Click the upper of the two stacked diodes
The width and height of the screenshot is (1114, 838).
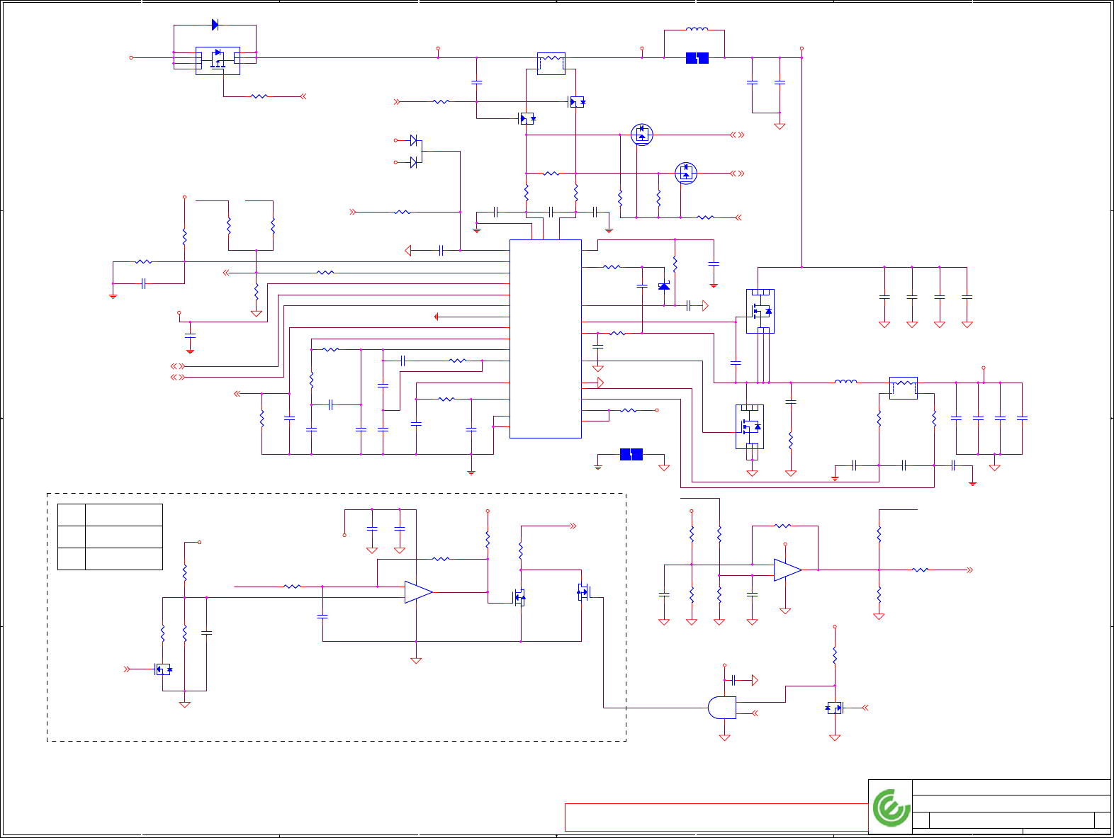(414, 140)
